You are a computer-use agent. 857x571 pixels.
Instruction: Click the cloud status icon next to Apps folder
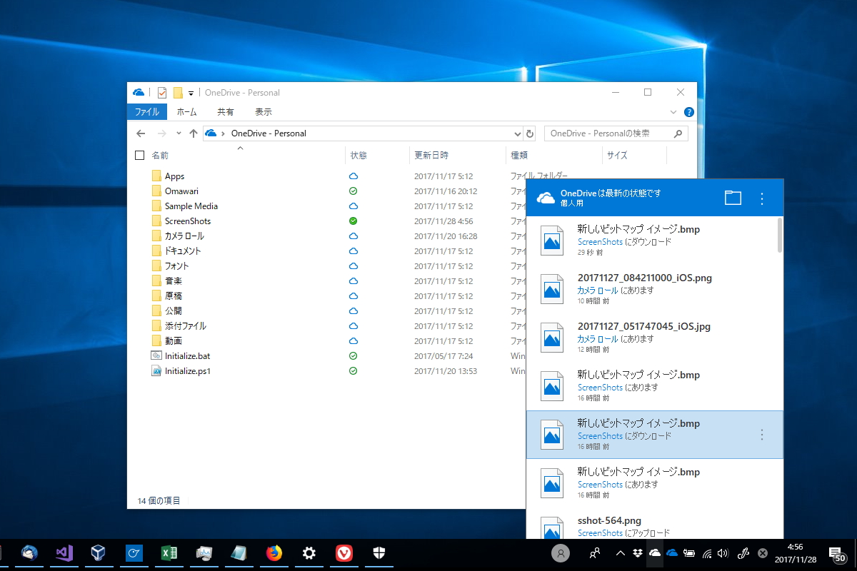352,176
